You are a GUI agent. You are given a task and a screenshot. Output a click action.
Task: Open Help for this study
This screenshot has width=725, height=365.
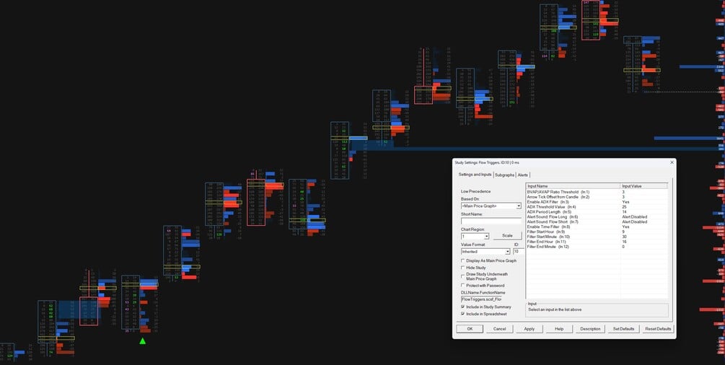[x=559, y=329]
